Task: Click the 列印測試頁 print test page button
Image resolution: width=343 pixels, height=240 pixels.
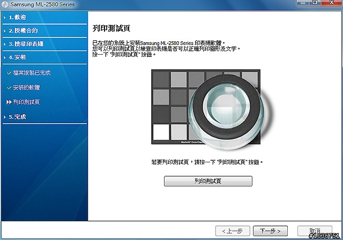Action: click(x=208, y=181)
